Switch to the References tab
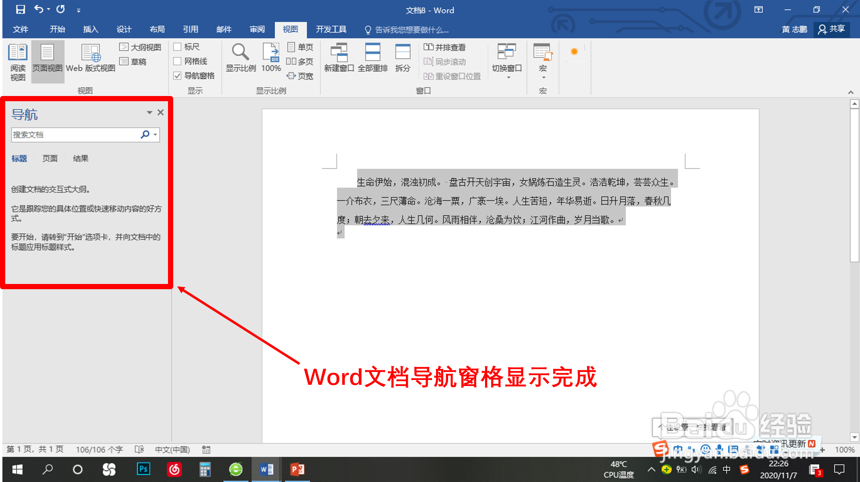Image resolution: width=860 pixels, height=482 pixels. click(190, 29)
